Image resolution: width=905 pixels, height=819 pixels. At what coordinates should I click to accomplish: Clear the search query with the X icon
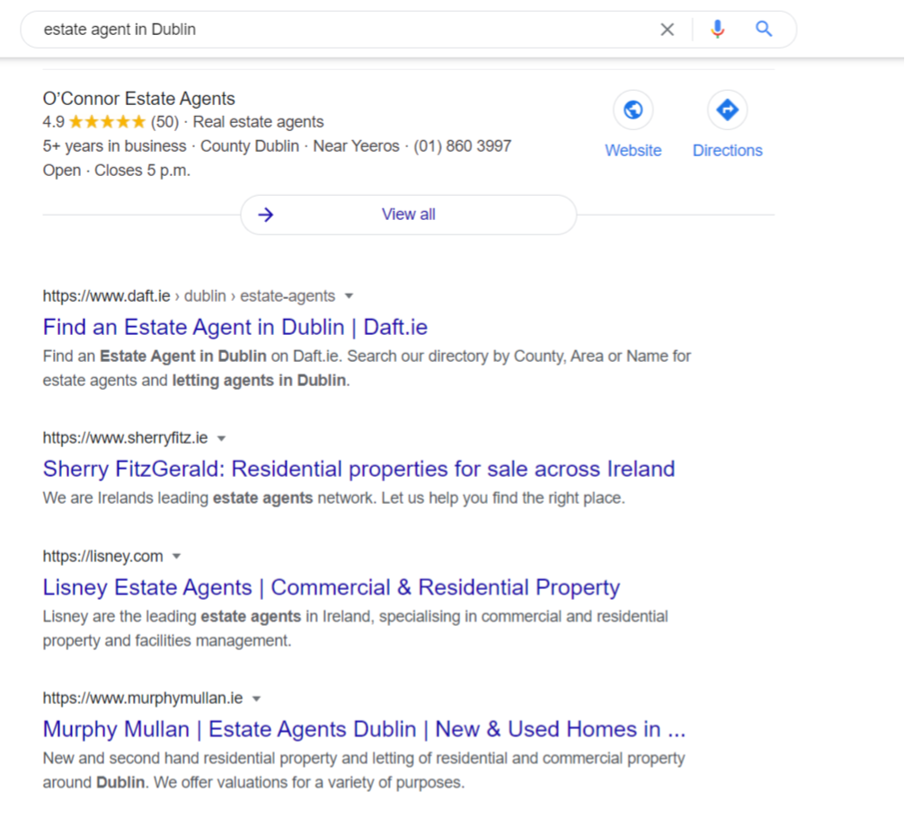click(667, 30)
